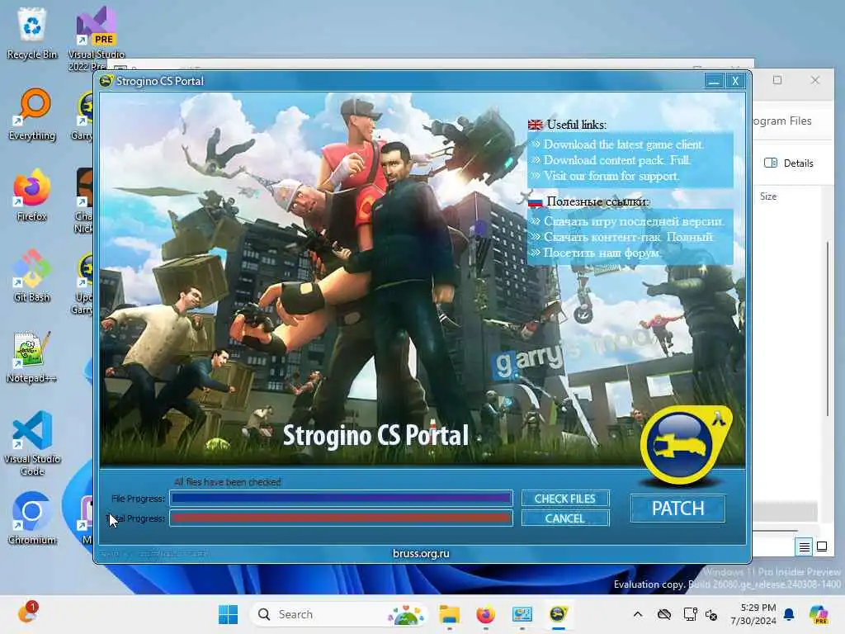Toggle the Details pane in File Explorer
This screenshot has width=845, height=634.
coord(788,163)
